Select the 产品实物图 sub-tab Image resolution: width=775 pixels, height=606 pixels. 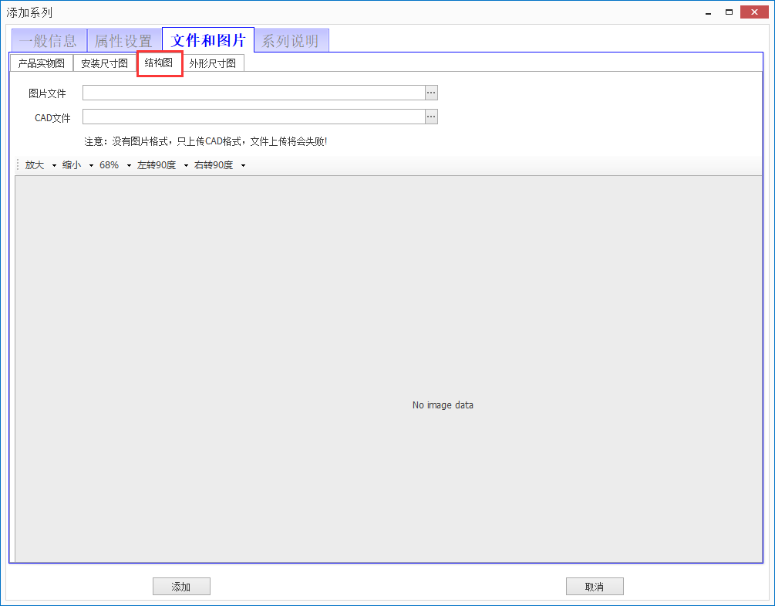pyautogui.click(x=42, y=63)
